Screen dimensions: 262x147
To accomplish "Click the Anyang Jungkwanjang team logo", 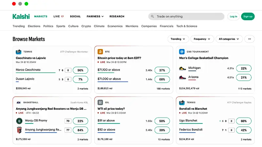I will click(x=19, y=130).
